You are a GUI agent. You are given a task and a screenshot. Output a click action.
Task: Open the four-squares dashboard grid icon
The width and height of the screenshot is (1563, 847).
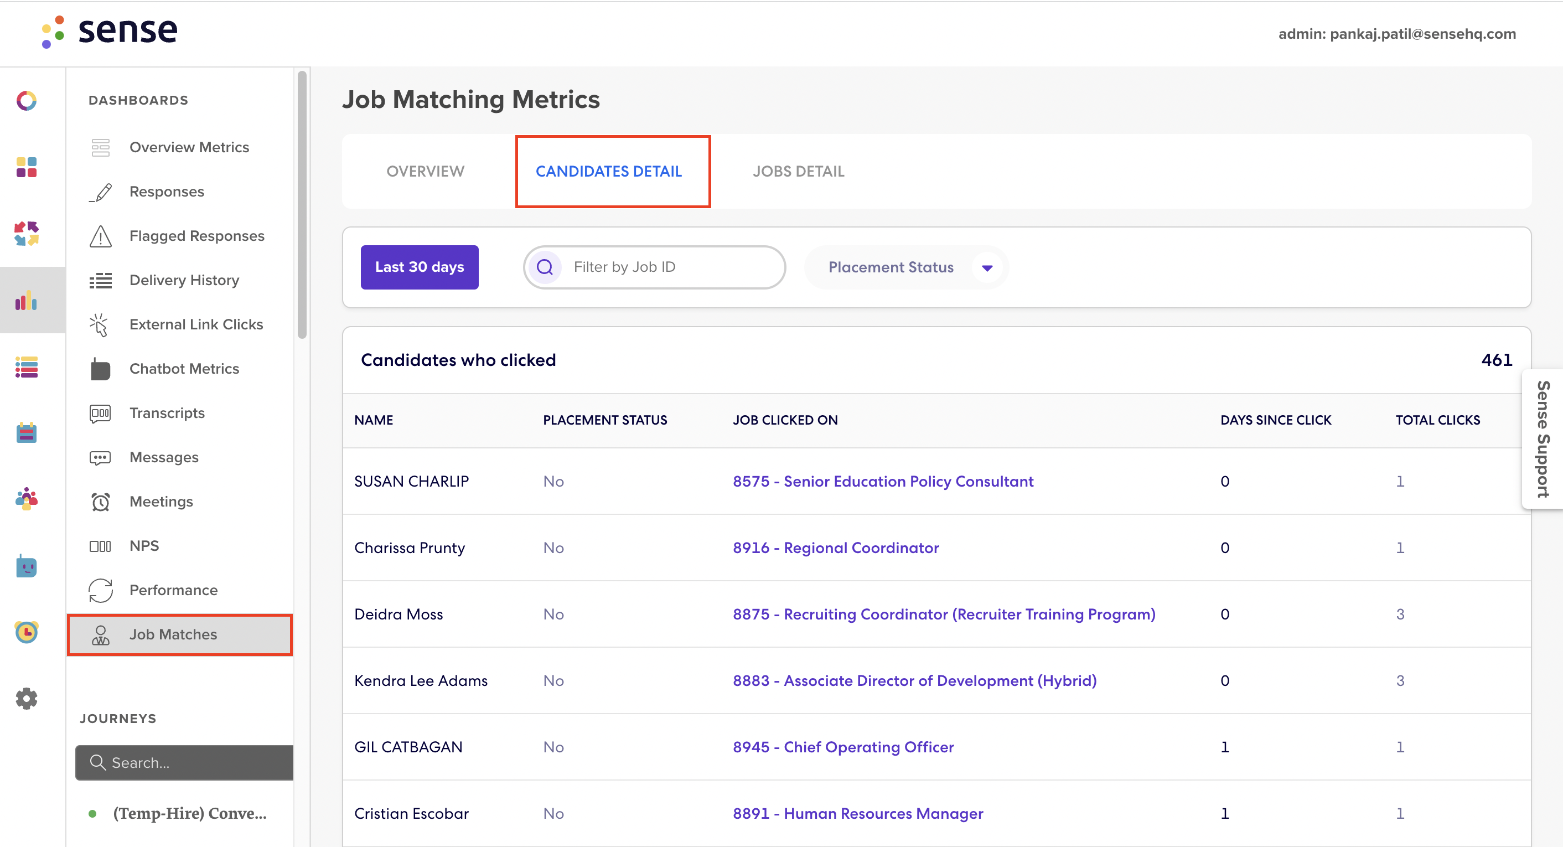pyautogui.click(x=26, y=167)
